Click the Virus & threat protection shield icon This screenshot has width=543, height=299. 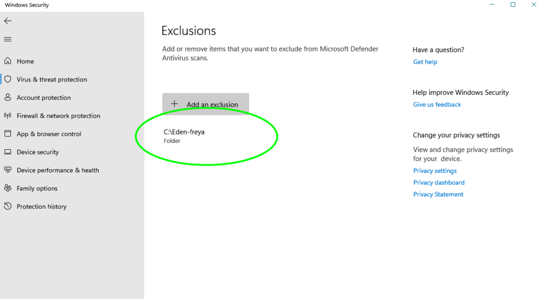pyautogui.click(x=8, y=79)
